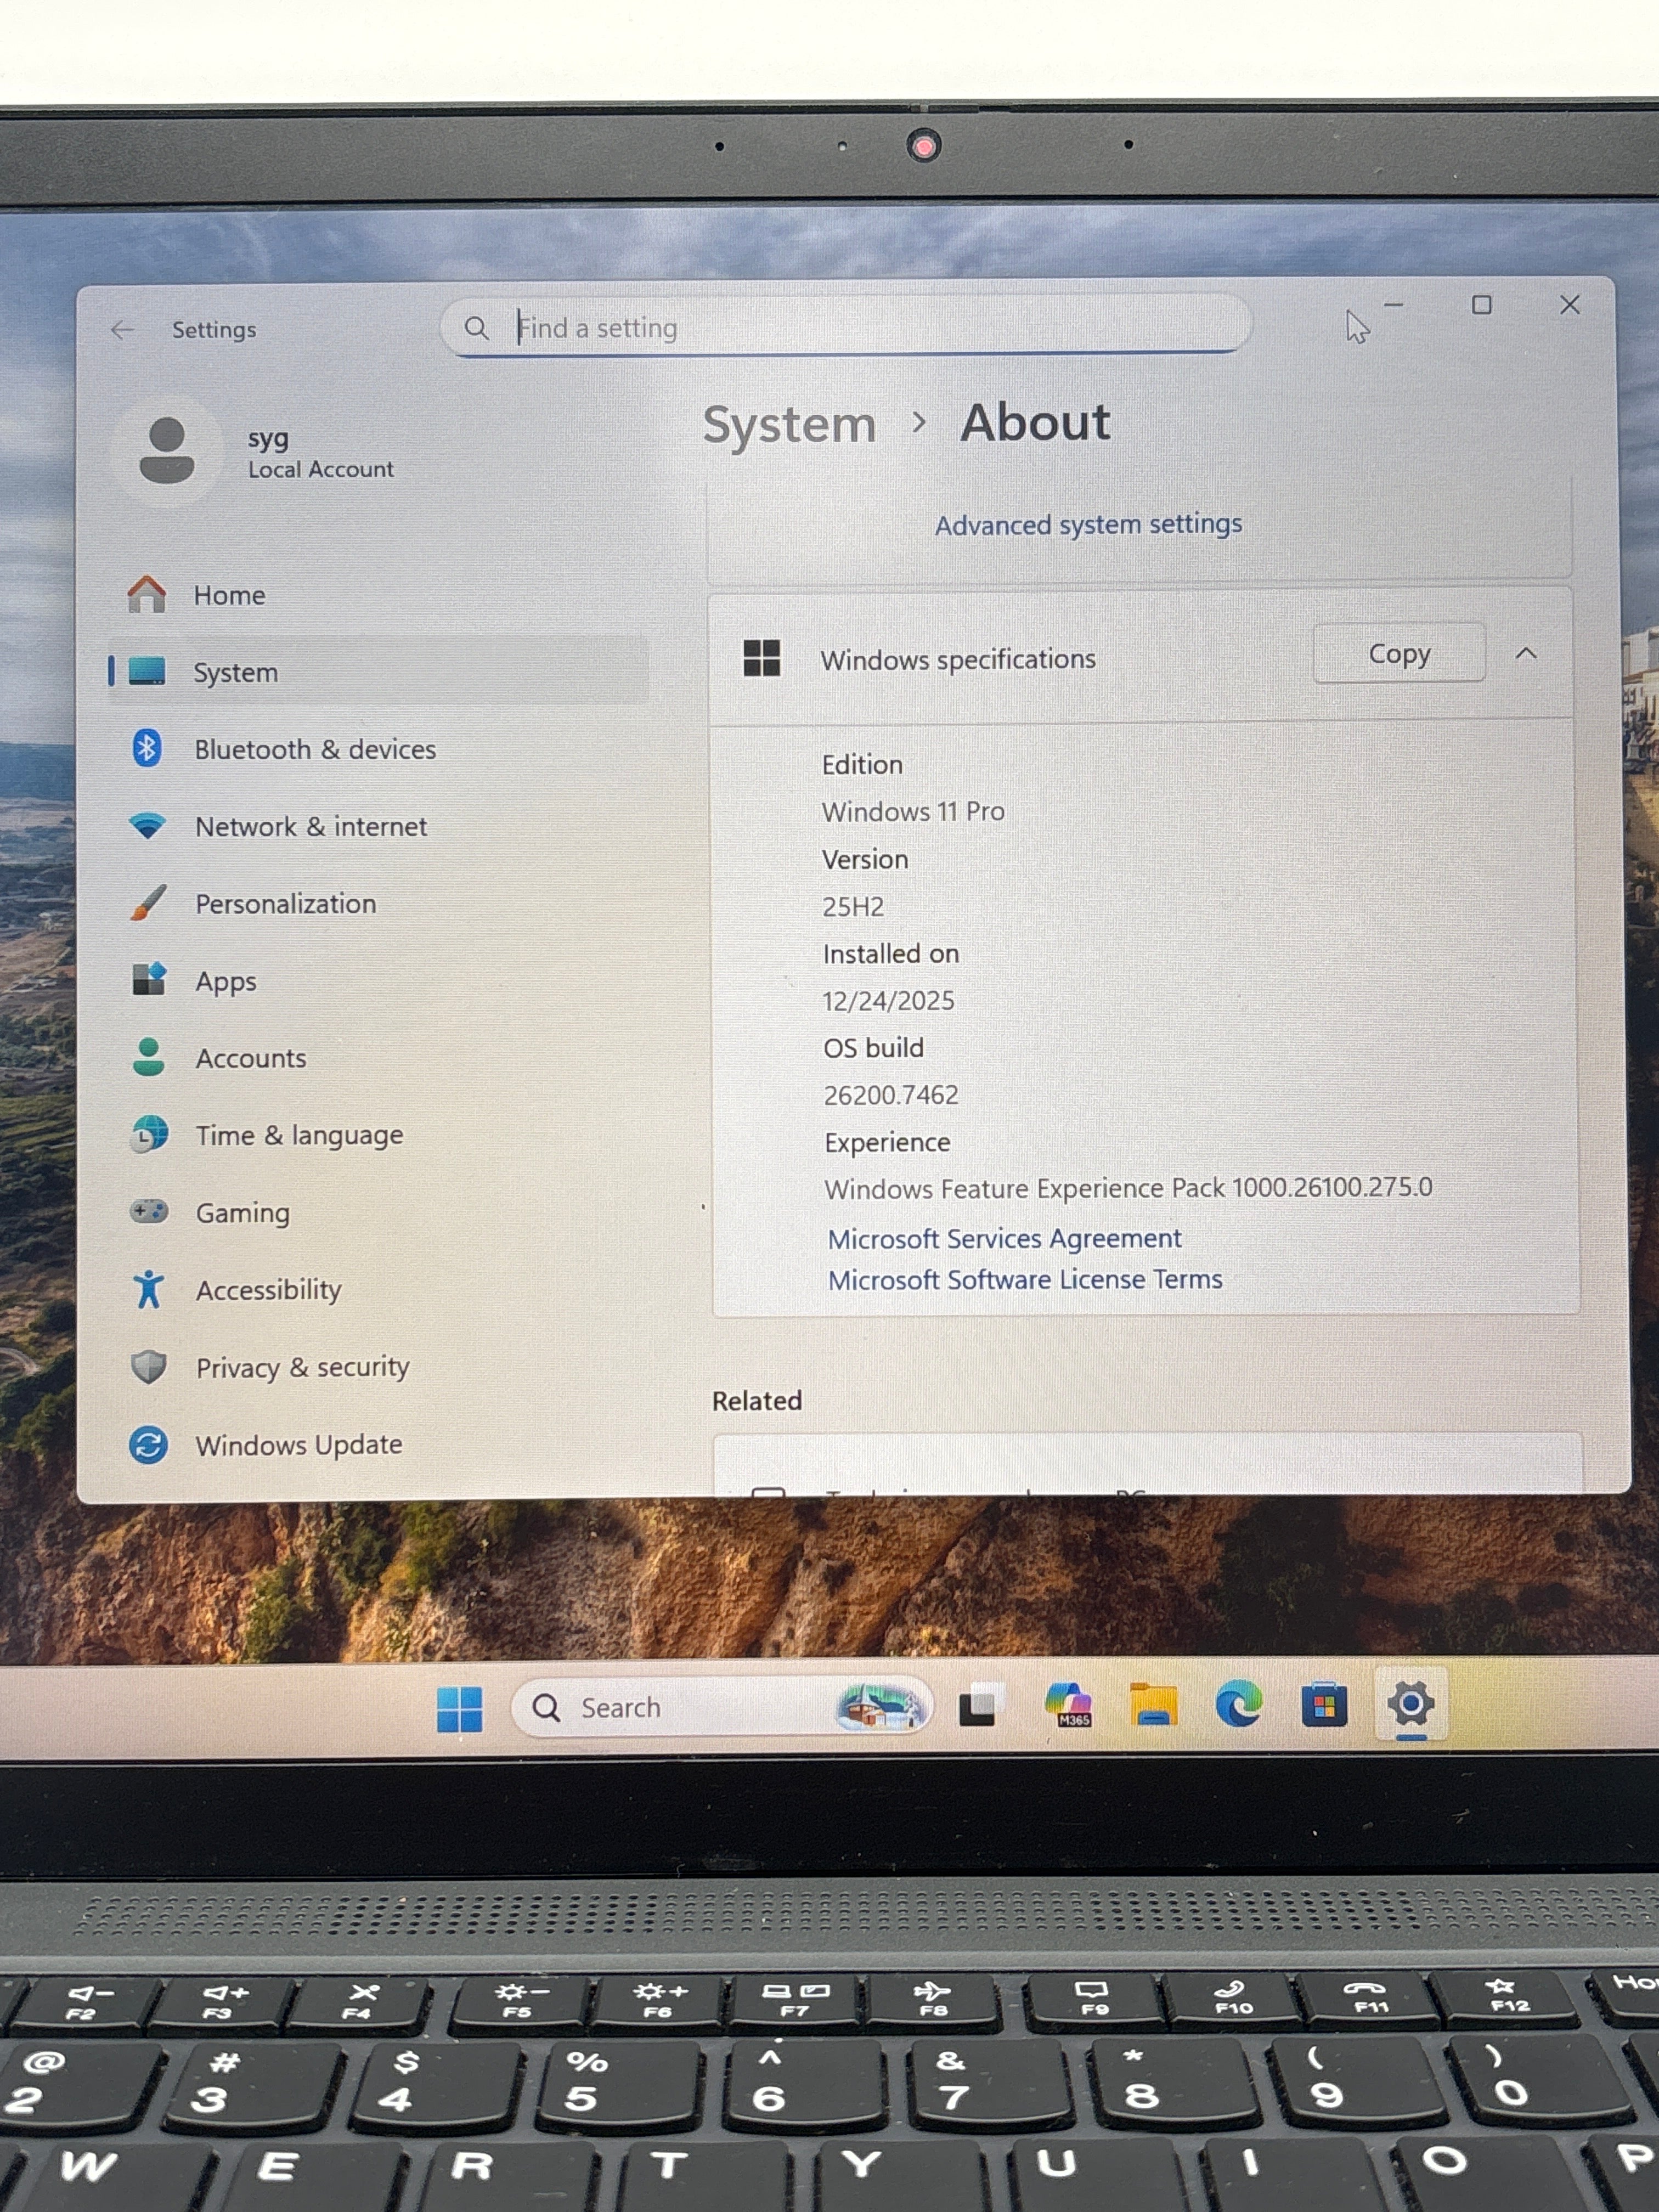Screen dimensions: 1659x2212
Task: Open Accounts settings
Action: coord(378,1058)
